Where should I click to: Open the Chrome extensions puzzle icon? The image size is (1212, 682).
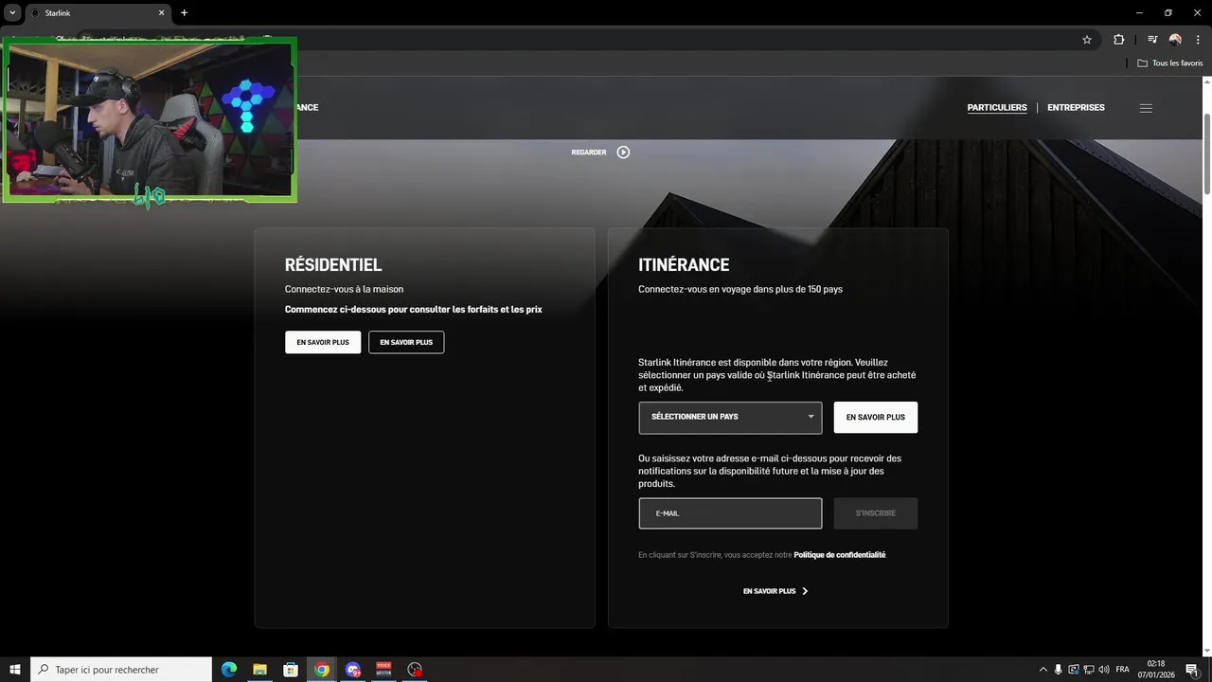tap(1118, 40)
